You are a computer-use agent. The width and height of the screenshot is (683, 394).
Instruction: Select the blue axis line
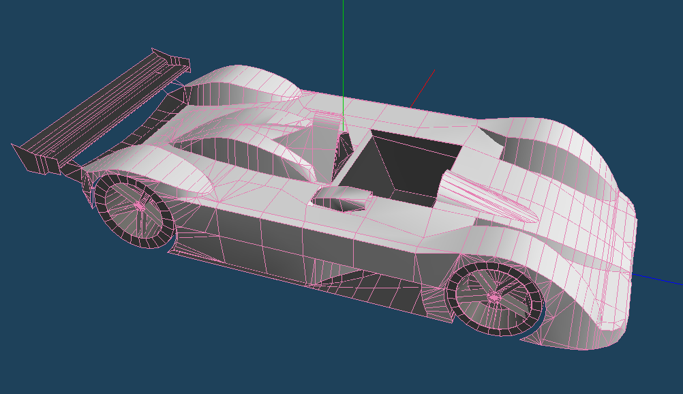click(x=658, y=279)
